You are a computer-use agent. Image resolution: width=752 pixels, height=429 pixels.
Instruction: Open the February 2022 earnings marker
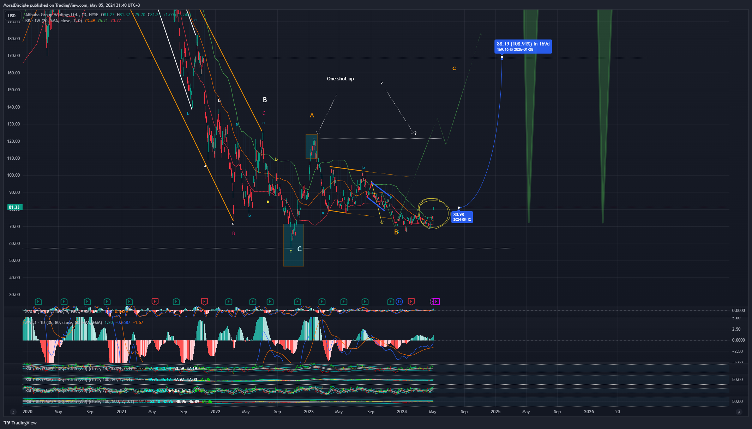[229, 301]
